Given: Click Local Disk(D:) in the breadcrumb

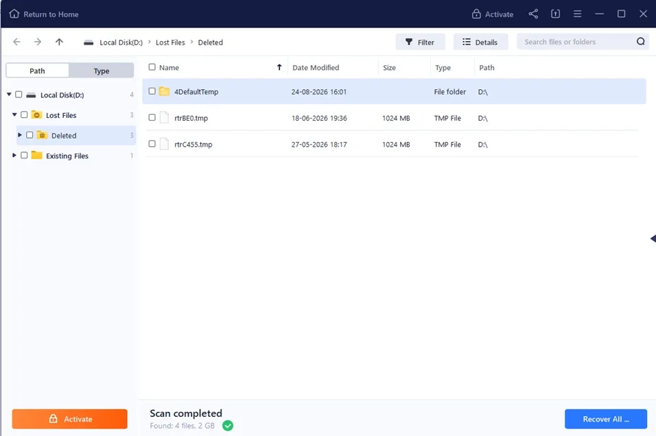Looking at the screenshot, I should tap(121, 43).
